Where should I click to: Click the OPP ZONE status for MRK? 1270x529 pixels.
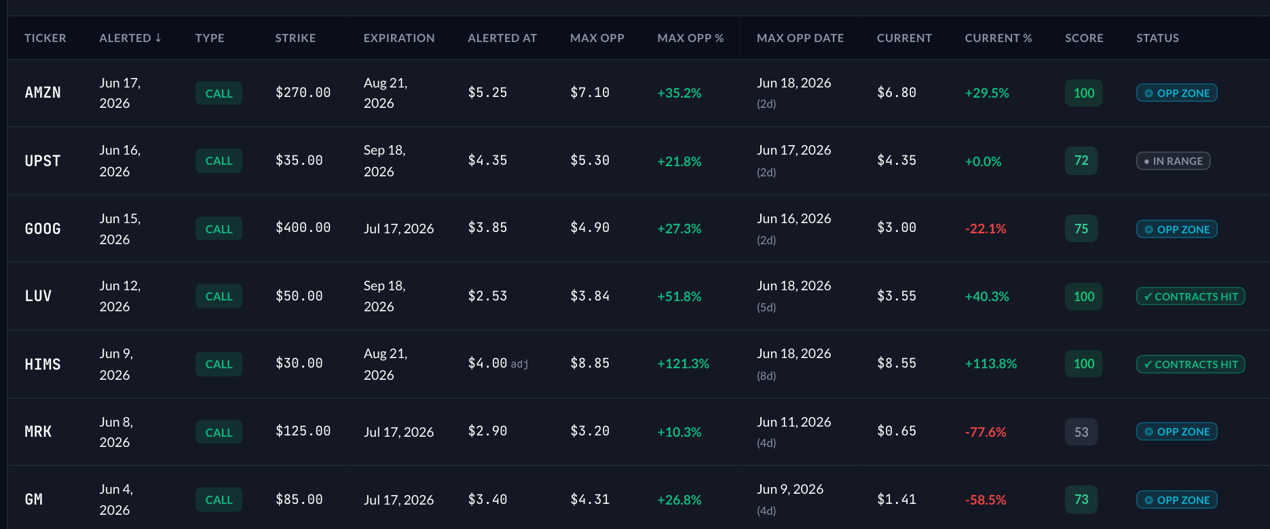pyautogui.click(x=1177, y=431)
